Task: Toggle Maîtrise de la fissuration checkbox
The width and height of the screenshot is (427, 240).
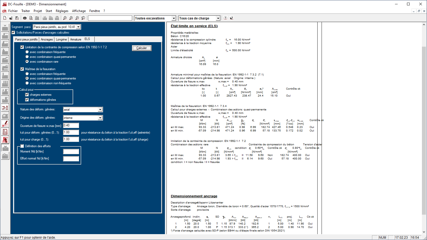Action: [x=22, y=69]
